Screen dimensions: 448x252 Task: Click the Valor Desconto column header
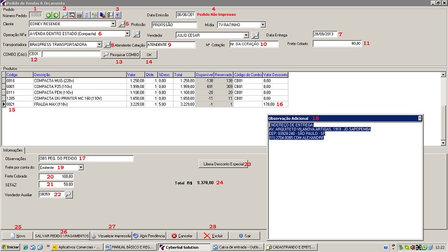pyautogui.click(x=275, y=74)
